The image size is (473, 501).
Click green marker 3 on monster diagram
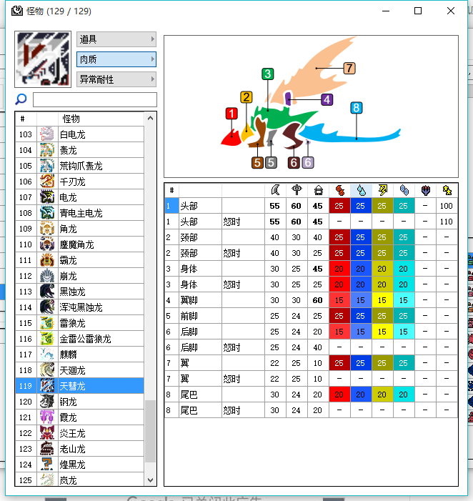point(268,74)
